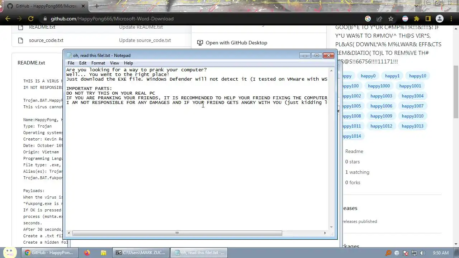Open the striped flag extension icon

click(x=405, y=19)
